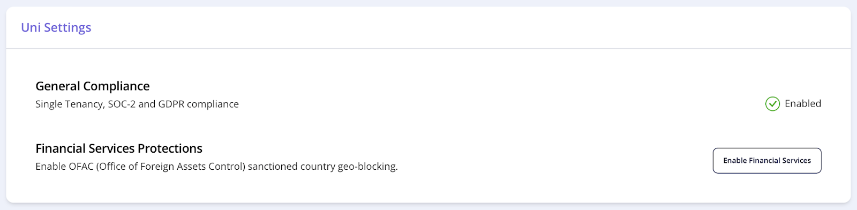The height and width of the screenshot is (210, 857).
Task: Click the word 'Settings' in the card header
Action: click(x=67, y=28)
